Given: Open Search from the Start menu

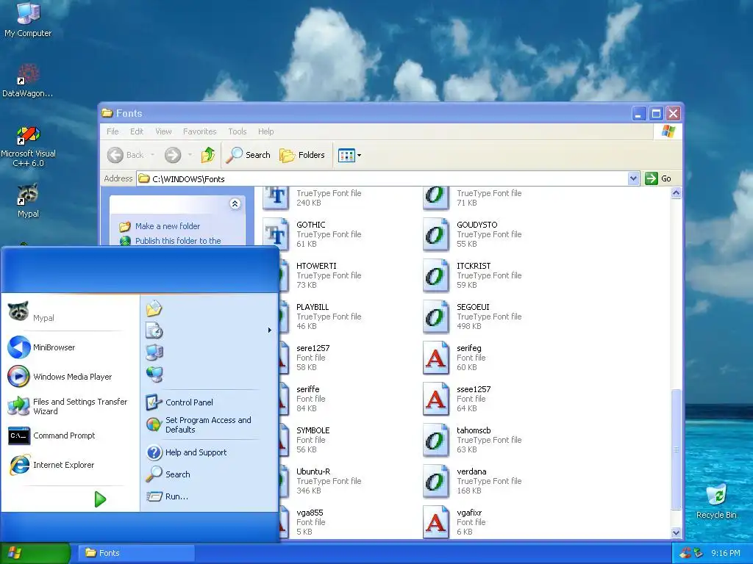Looking at the screenshot, I should (208, 474).
